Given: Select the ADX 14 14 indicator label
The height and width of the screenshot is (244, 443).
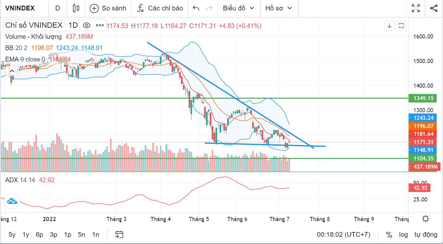Looking at the screenshot, I should click(21, 180).
